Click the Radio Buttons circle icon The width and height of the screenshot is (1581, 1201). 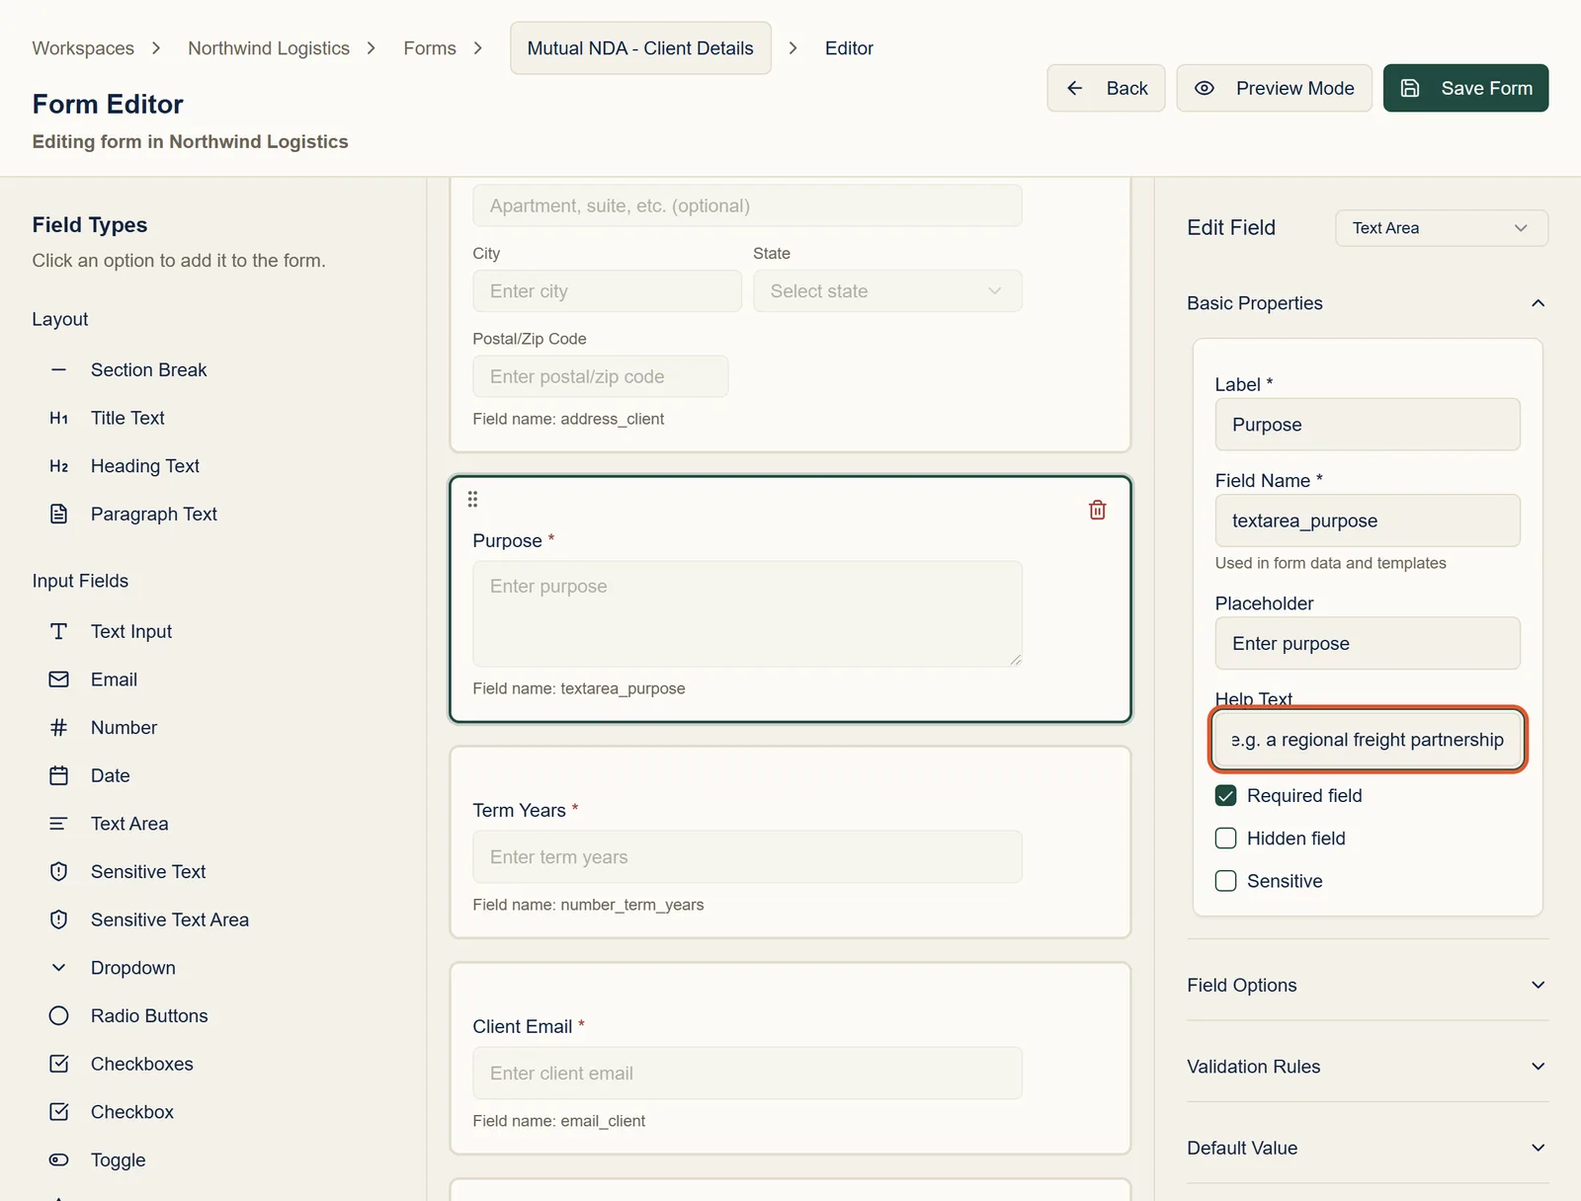pyautogui.click(x=59, y=1015)
